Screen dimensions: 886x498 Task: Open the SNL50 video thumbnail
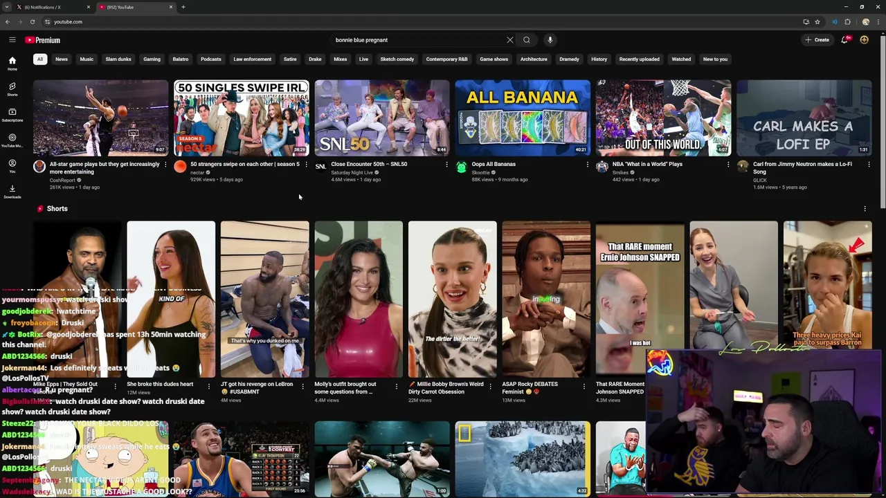point(382,118)
